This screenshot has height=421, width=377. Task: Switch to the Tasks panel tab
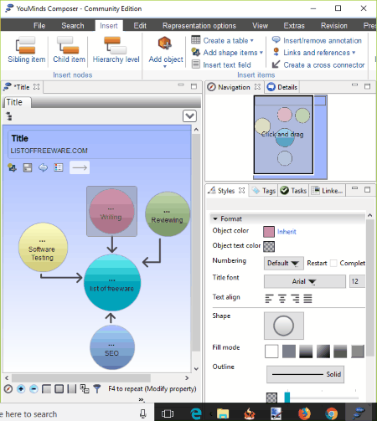293,191
